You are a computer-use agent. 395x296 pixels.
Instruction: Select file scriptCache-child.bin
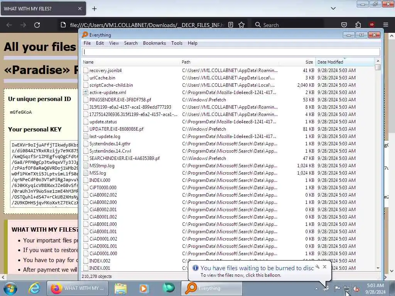tap(111, 85)
